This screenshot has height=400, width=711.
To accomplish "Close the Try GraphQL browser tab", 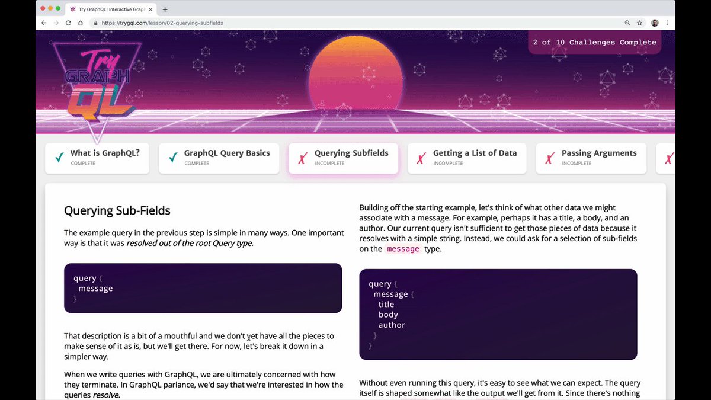I will click(x=152, y=9).
